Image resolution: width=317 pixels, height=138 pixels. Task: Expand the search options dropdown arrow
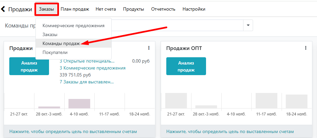coord(248,25)
